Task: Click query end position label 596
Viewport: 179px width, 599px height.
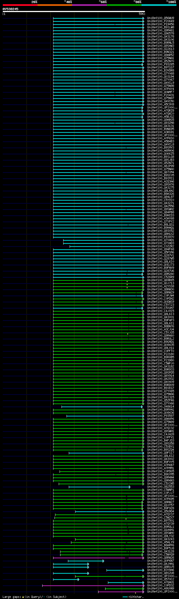Action: click(x=141, y=14)
